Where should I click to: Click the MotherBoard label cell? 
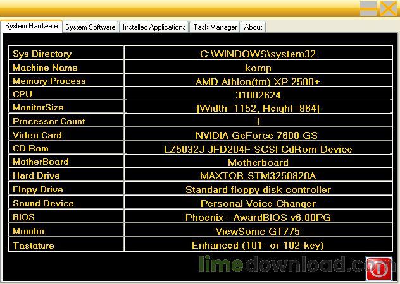click(66, 161)
